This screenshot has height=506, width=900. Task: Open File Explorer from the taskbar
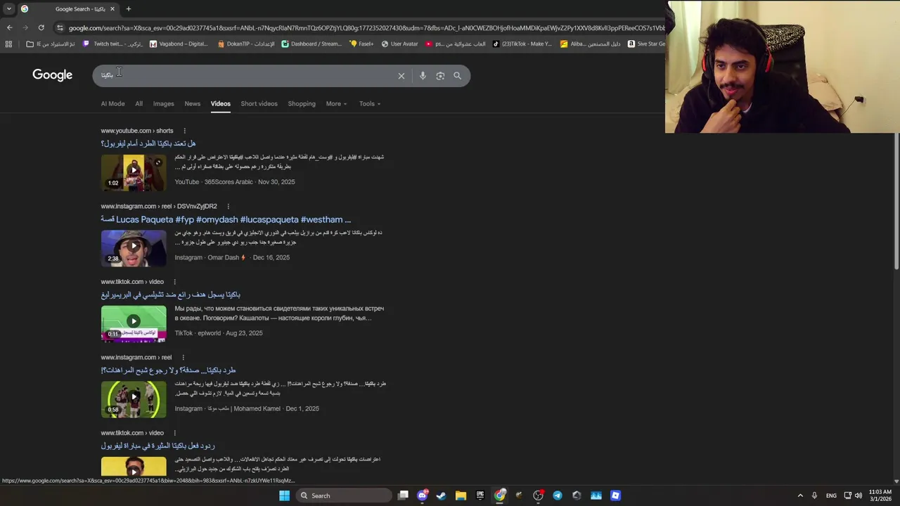point(461,495)
